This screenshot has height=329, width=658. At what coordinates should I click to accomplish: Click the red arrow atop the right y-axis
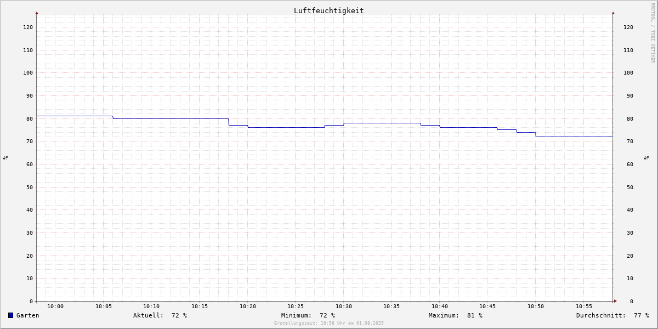tap(613, 13)
